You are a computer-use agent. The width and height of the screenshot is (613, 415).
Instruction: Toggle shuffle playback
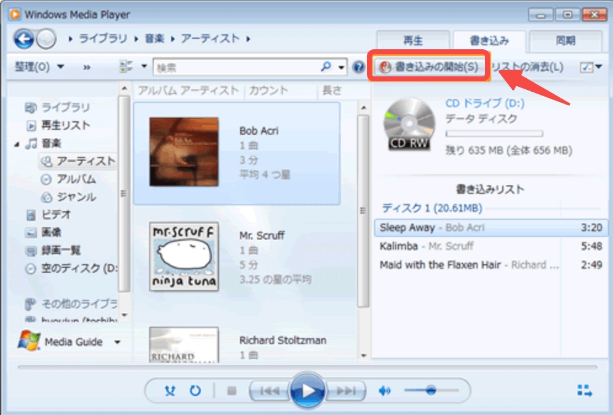coord(170,390)
